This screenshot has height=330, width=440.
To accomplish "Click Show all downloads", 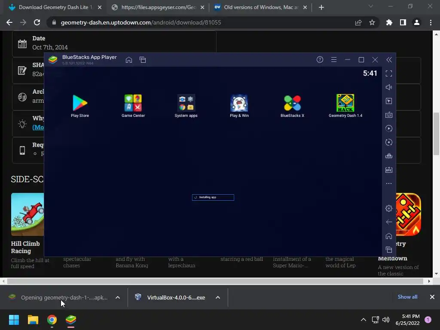I will coord(407,297).
